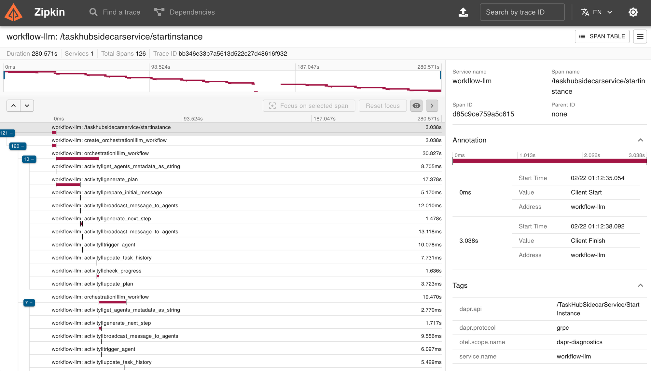The image size is (651, 371).
Task: Open settings via the gear icon
Action: pos(633,12)
